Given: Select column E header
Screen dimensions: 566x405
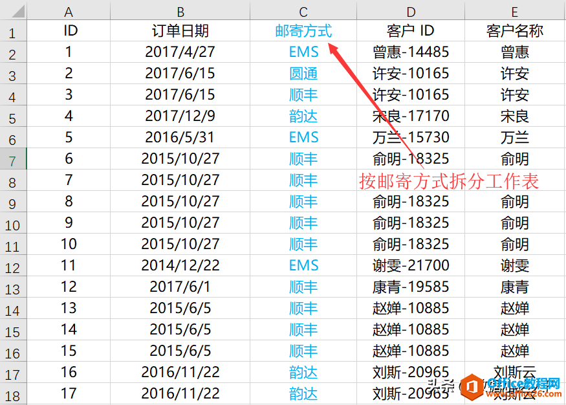Looking at the screenshot, I should pyautogui.click(x=515, y=12).
